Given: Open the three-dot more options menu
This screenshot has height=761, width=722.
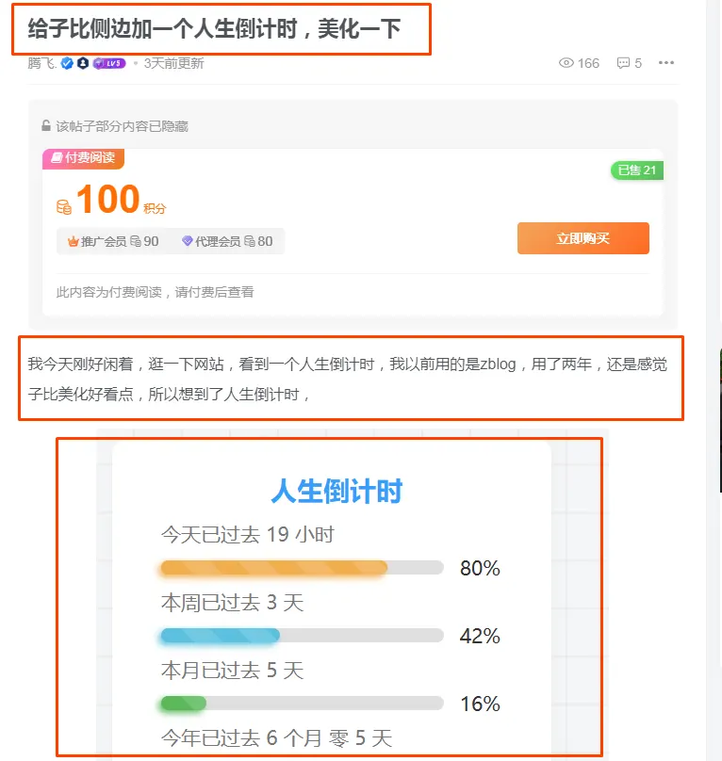Looking at the screenshot, I should point(666,62).
